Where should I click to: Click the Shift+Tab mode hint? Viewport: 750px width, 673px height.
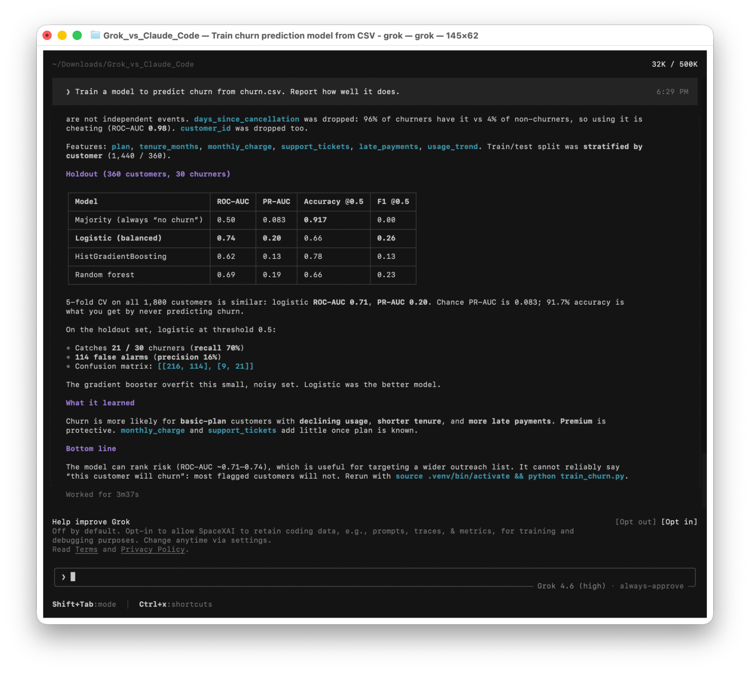(x=84, y=604)
